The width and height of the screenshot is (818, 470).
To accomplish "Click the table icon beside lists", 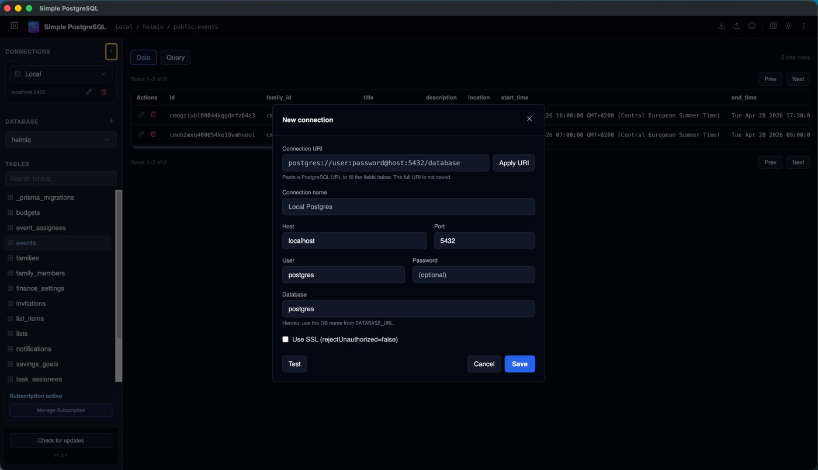I will coord(10,333).
